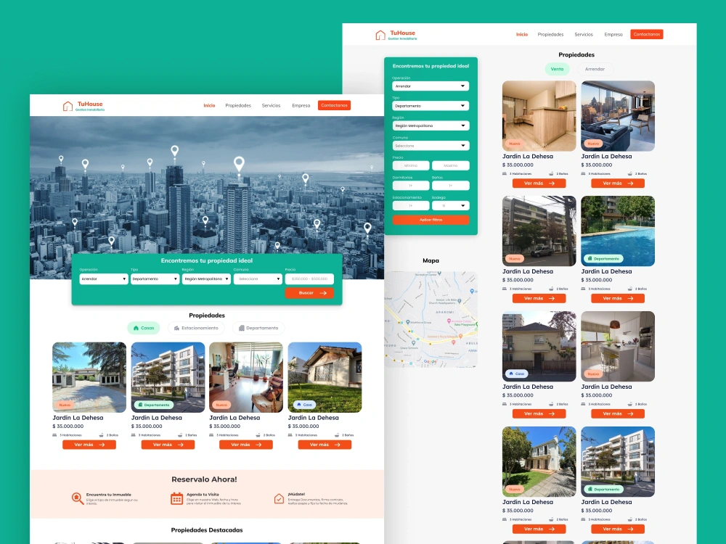This screenshot has width=726, height=544.
Task: Click the Aplicar filtros button
Action: tap(431, 220)
